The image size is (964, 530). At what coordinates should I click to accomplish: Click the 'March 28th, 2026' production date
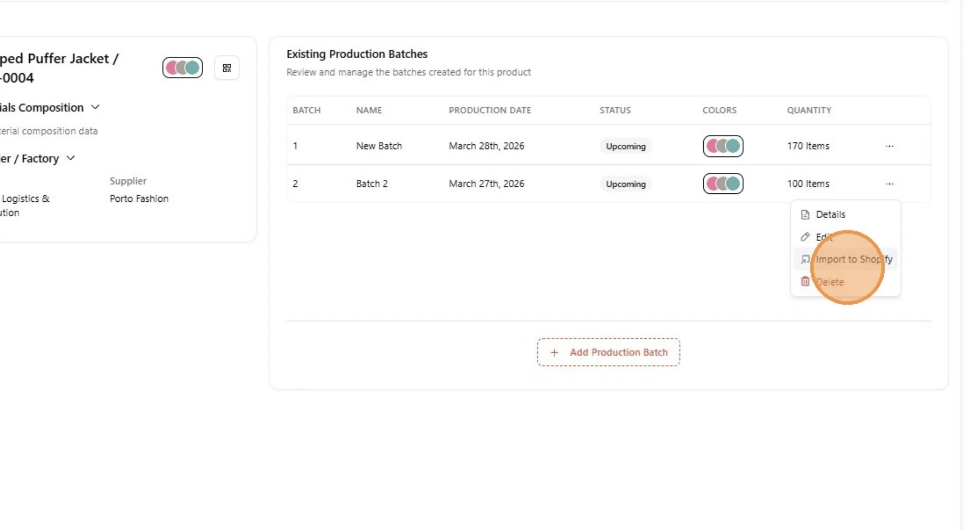pos(486,146)
